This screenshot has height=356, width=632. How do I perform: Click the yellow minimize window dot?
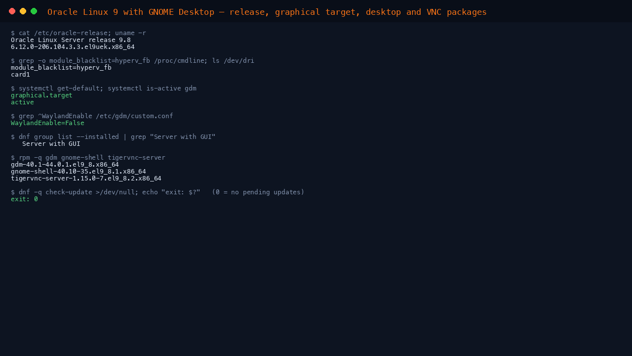pos(23,11)
